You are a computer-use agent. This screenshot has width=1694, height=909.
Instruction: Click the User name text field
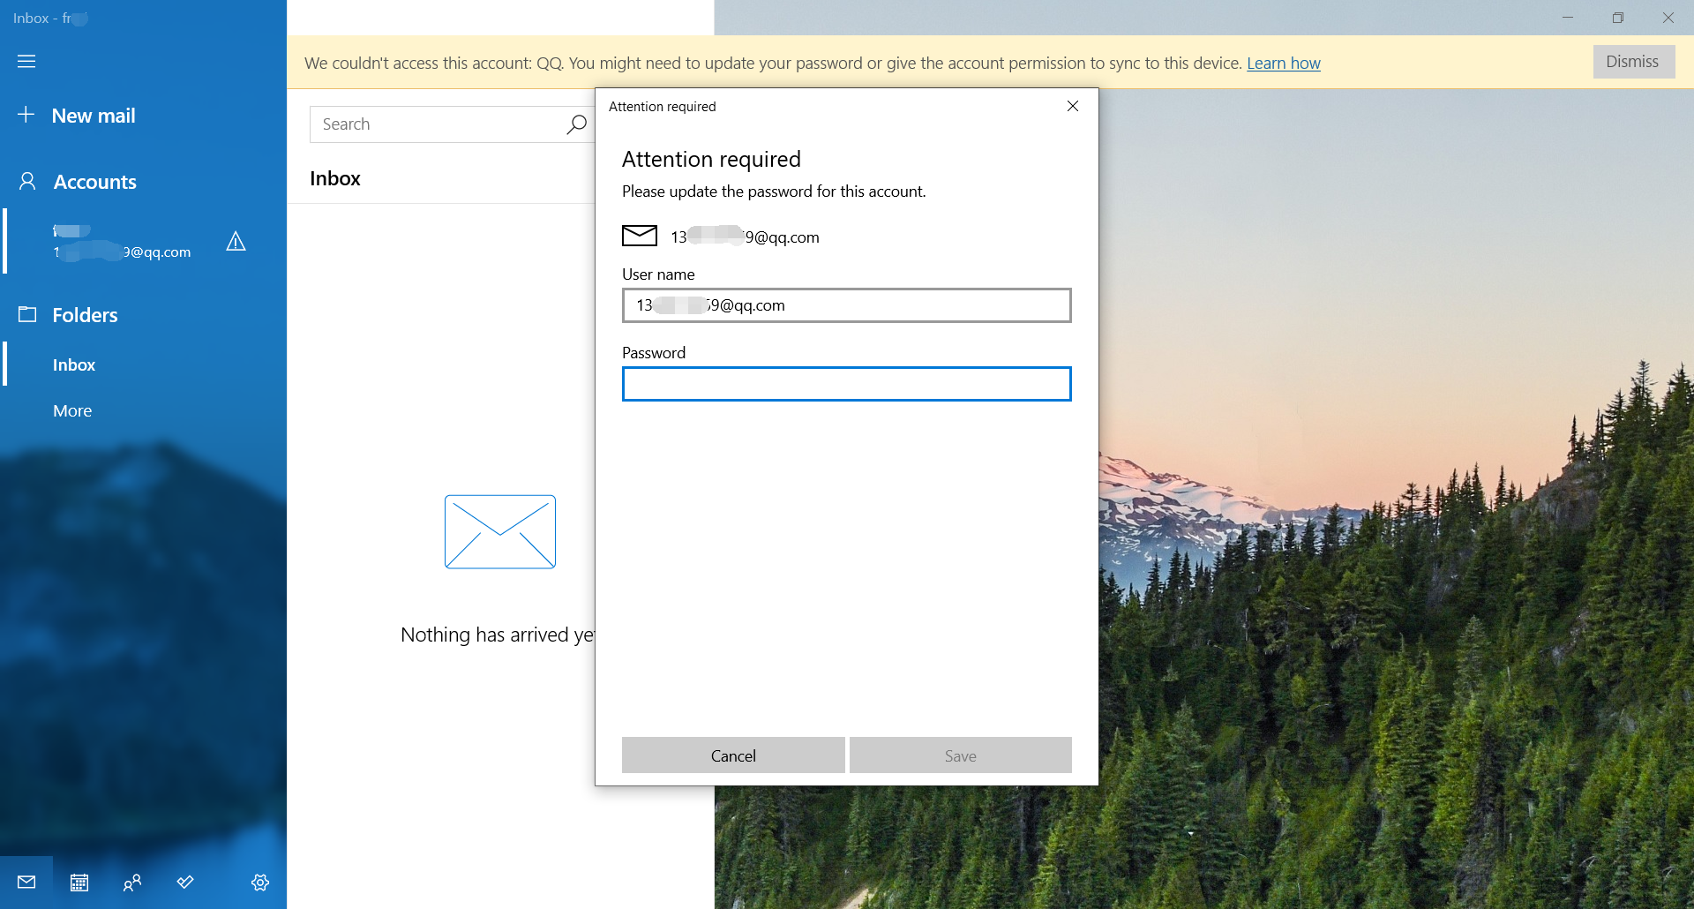coord(847,305)
